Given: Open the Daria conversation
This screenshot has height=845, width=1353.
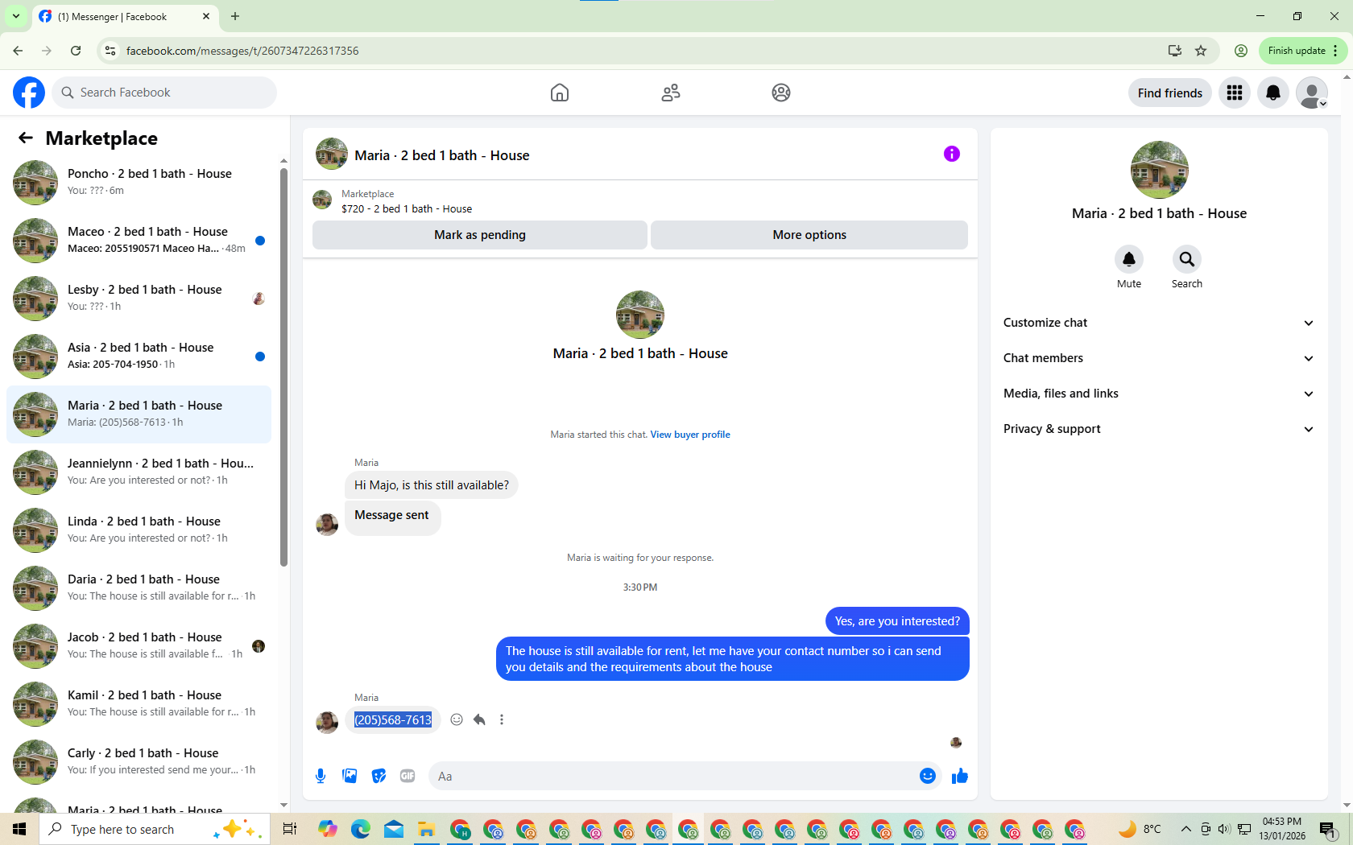Looking at the screenshot, I should click(139, 588).
